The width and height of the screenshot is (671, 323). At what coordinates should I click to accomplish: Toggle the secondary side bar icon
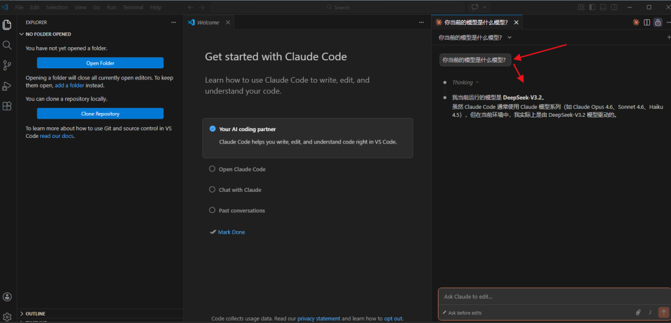pyautogui.click(x=614, y=7)
